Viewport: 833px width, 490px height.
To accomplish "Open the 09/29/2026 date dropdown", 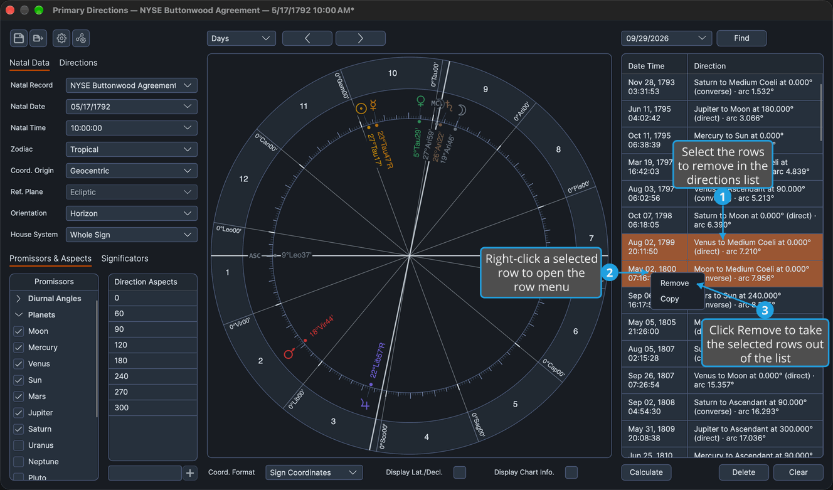I will (x=666, y=38).
